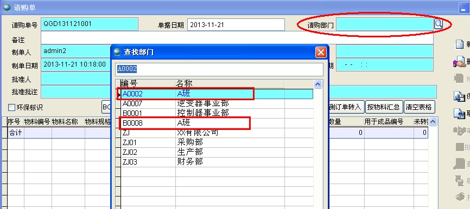Image resolution: width=470 pixels, height=209 pixels.
Task: Open department lookup magnifier icon
Action: (x=438, y=24)
